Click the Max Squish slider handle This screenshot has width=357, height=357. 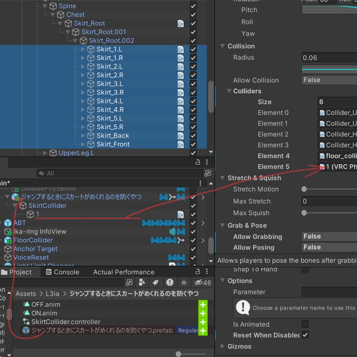coord(304,213)
